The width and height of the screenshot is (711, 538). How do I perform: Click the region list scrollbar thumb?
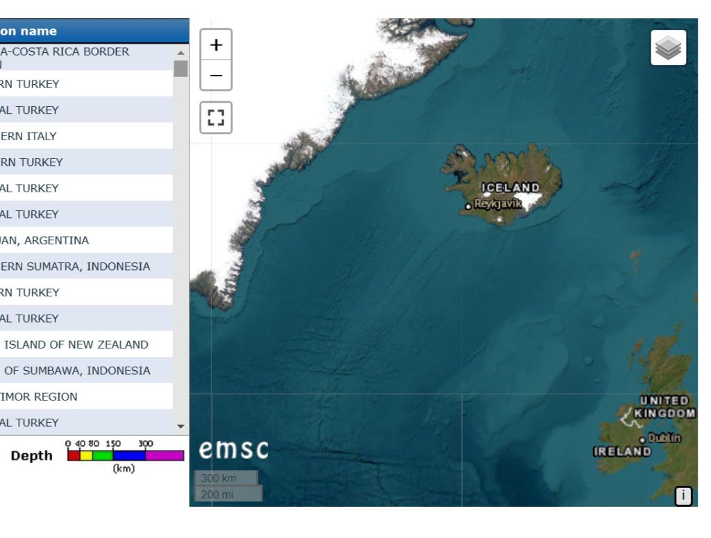click(x=181, y=69)
